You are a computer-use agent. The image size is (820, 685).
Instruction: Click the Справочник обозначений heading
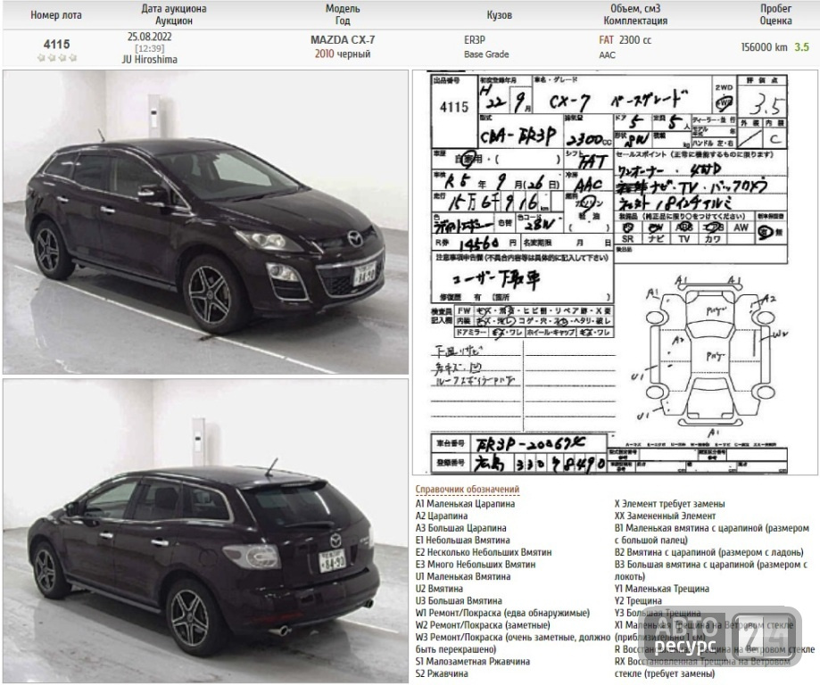467,490
